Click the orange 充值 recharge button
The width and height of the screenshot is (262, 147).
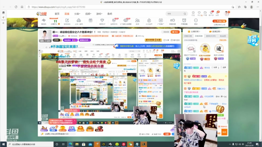click(x=167, y=134)
